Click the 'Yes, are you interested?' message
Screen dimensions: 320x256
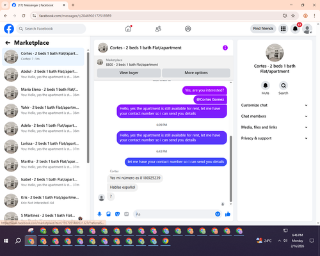coord(205,90)
